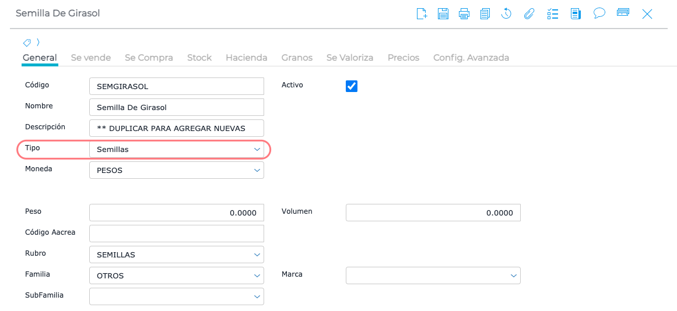Click the speech bubble comments icon
The width and height of the screenshot is (677, 311).
[599, 13]
